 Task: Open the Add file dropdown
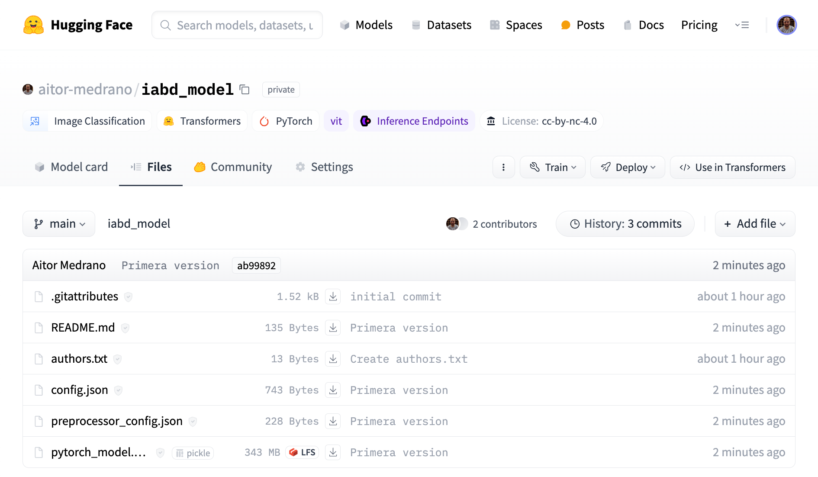[x=755, y=224]
